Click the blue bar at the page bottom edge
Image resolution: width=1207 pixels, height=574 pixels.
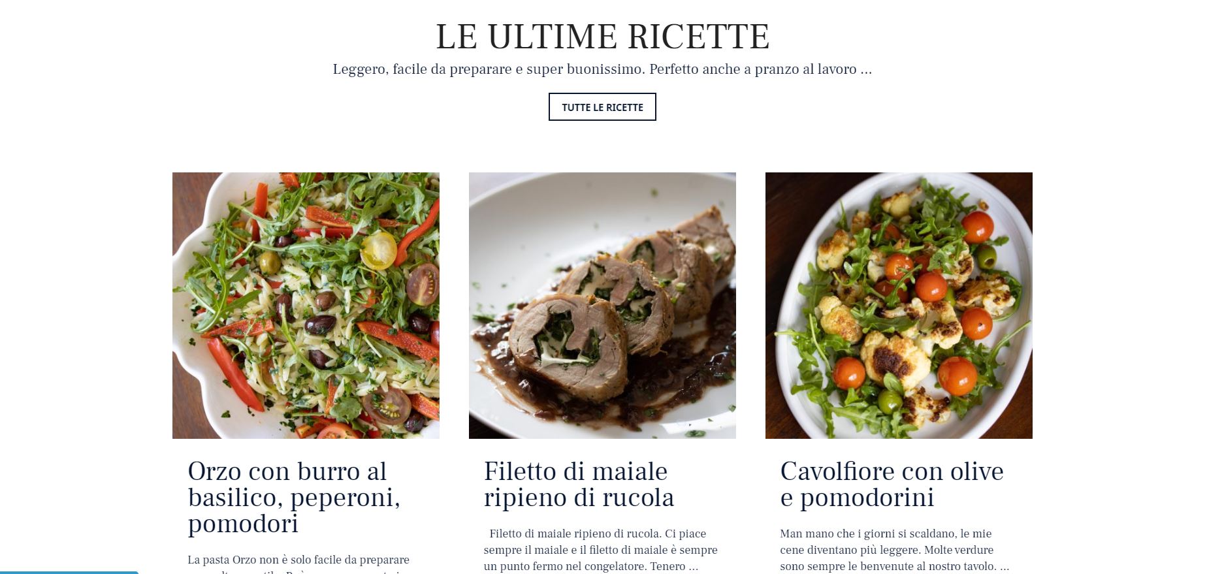point(69,573)
